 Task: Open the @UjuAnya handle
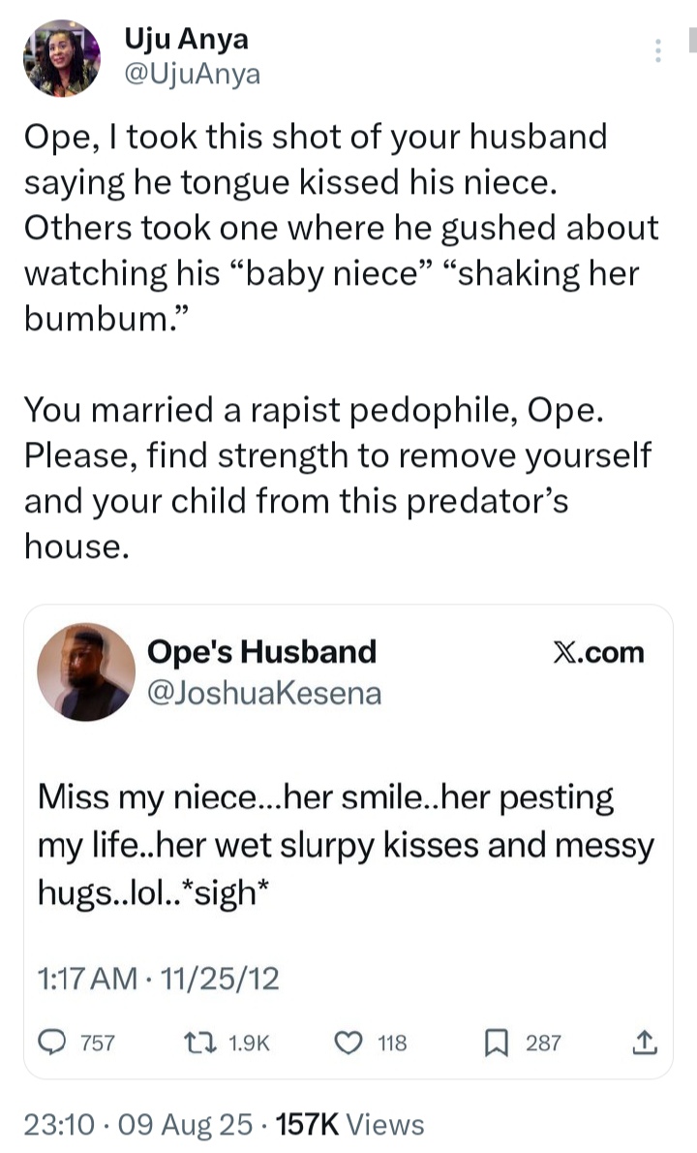coord(192,74)
